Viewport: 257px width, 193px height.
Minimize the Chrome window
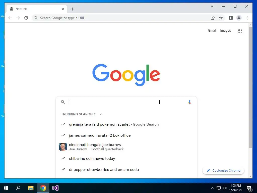click(224, 6)
